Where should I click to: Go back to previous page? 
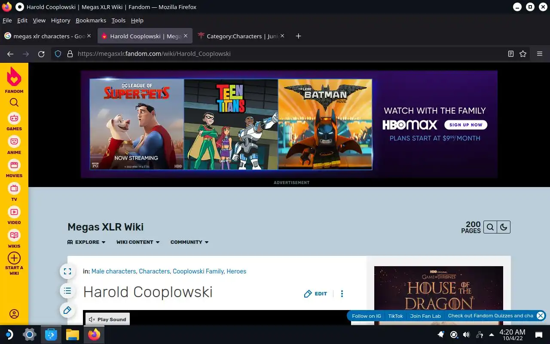click(10, 54)
